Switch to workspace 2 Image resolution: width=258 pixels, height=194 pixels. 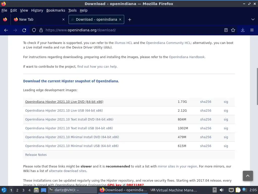point(17,190)
